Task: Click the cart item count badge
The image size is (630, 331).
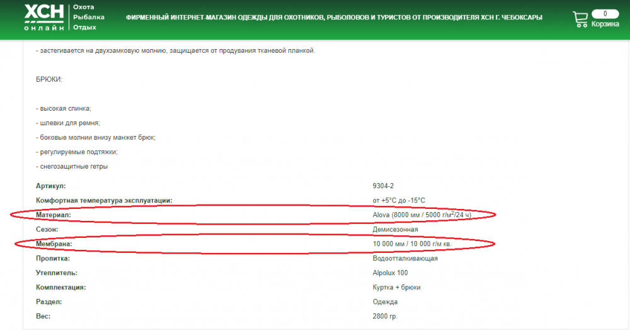Action: coord(605,13)
